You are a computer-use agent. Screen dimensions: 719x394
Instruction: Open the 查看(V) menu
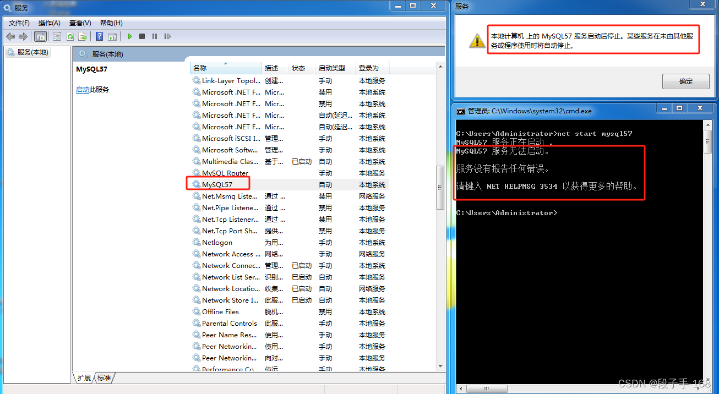pyautogui.click(x=80, y=23)
